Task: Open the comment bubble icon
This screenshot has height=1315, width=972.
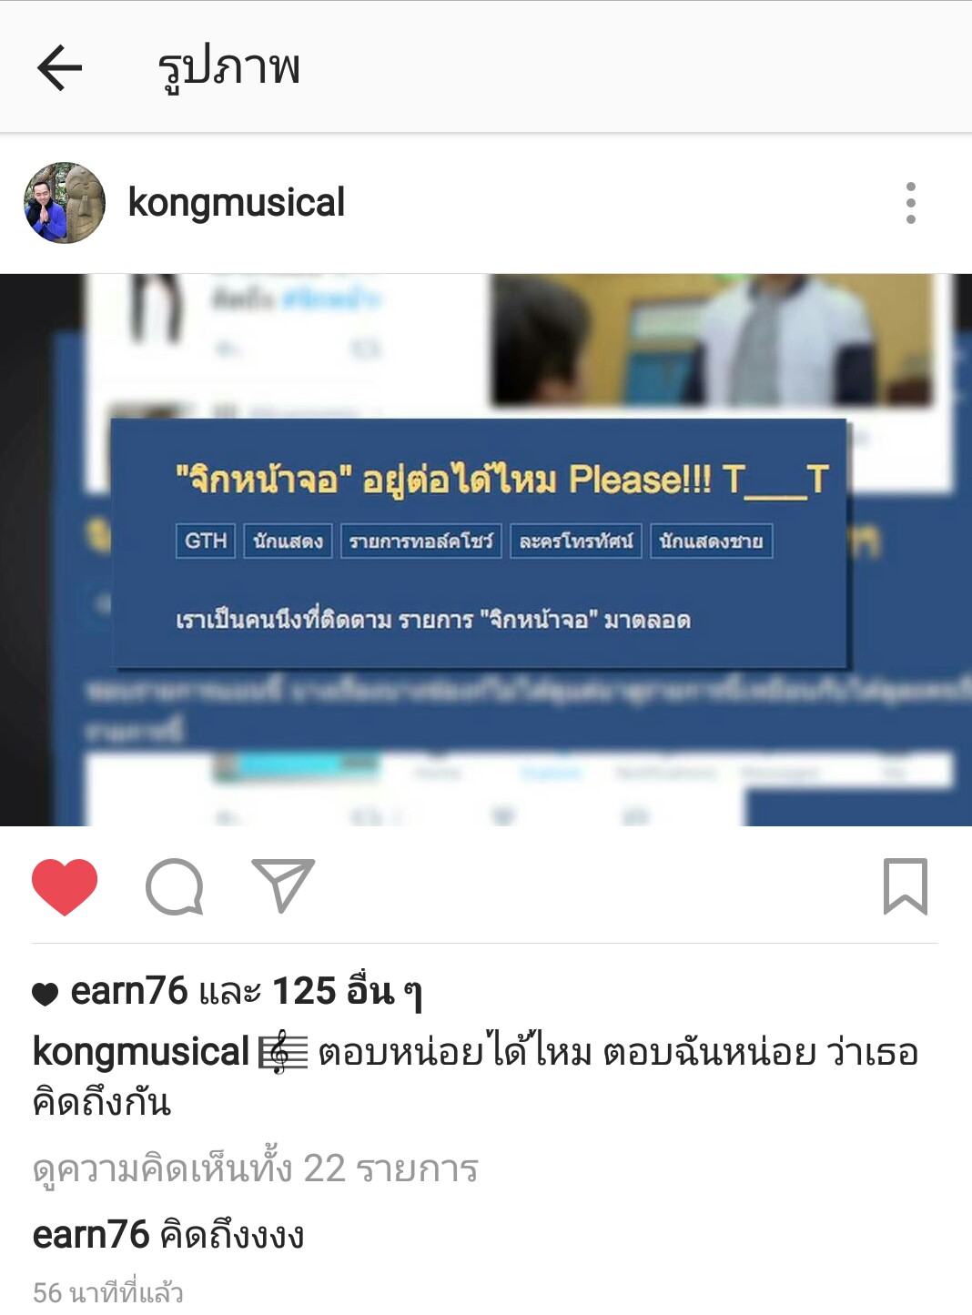Action: [x=175, y=886]
